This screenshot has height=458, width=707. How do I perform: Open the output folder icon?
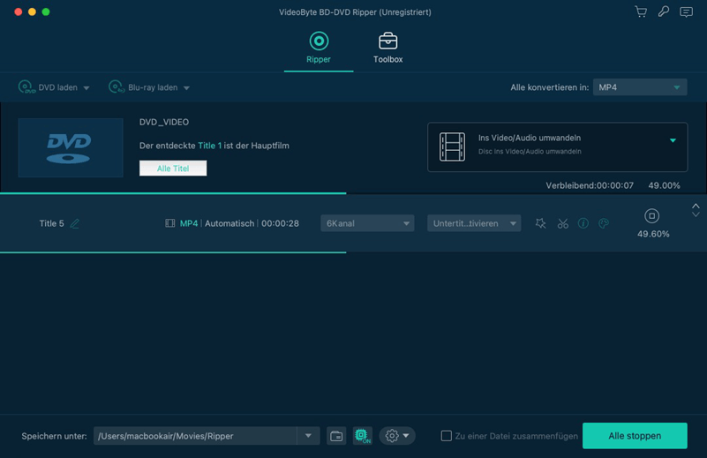pyautogui.click(x=336, y=436)
